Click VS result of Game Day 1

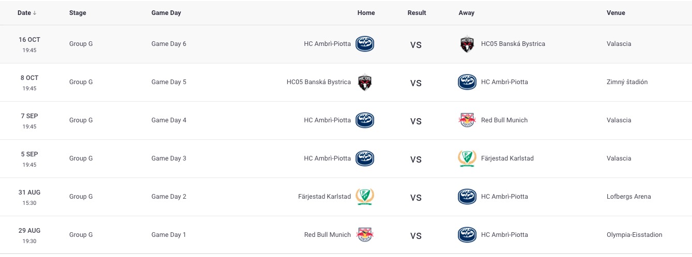tap(416, 236)
